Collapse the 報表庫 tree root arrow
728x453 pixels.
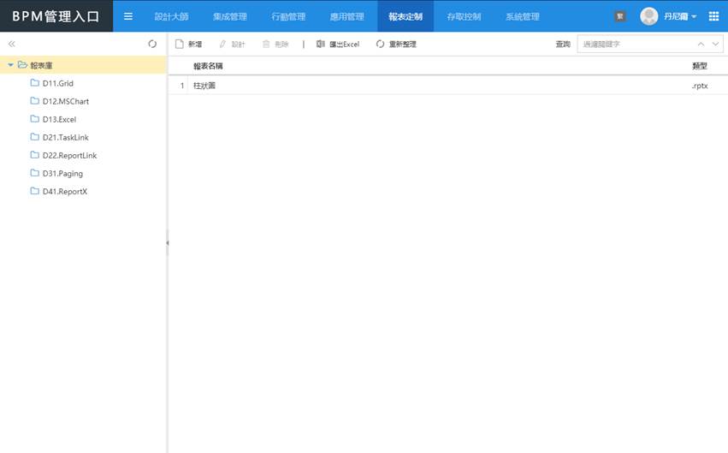click(x=10, y=65)
